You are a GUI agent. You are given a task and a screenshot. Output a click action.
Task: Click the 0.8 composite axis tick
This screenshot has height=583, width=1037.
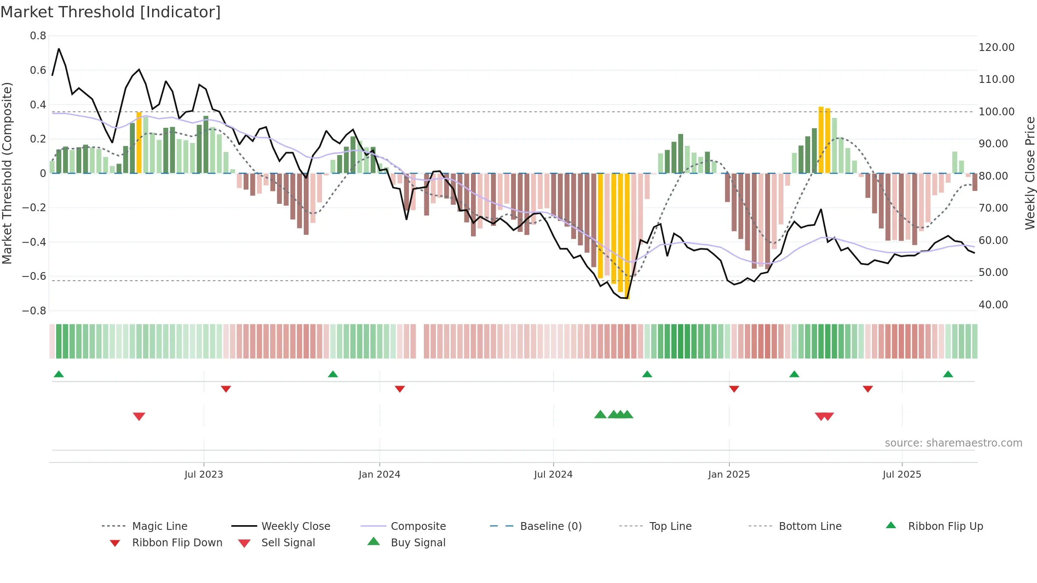tap(38, 36)
